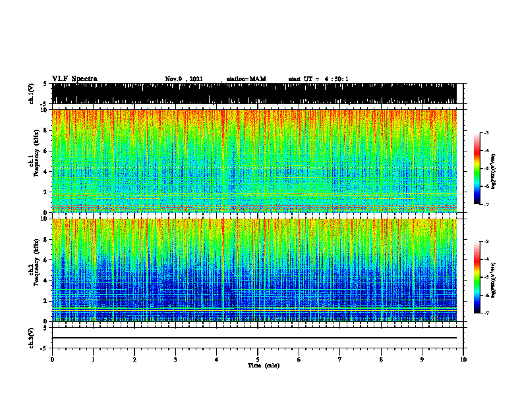
Task: Click the "-7" tick on ch.1 colorbar
Action: pos(486,204)
